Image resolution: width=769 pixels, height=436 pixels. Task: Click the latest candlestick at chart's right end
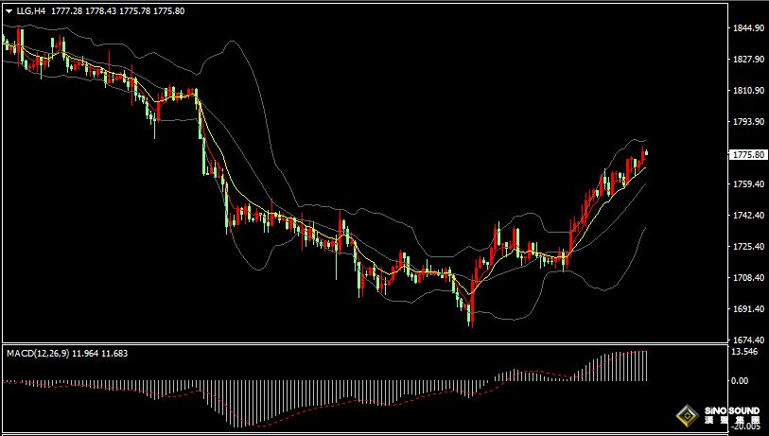click(x=645, y=153)
